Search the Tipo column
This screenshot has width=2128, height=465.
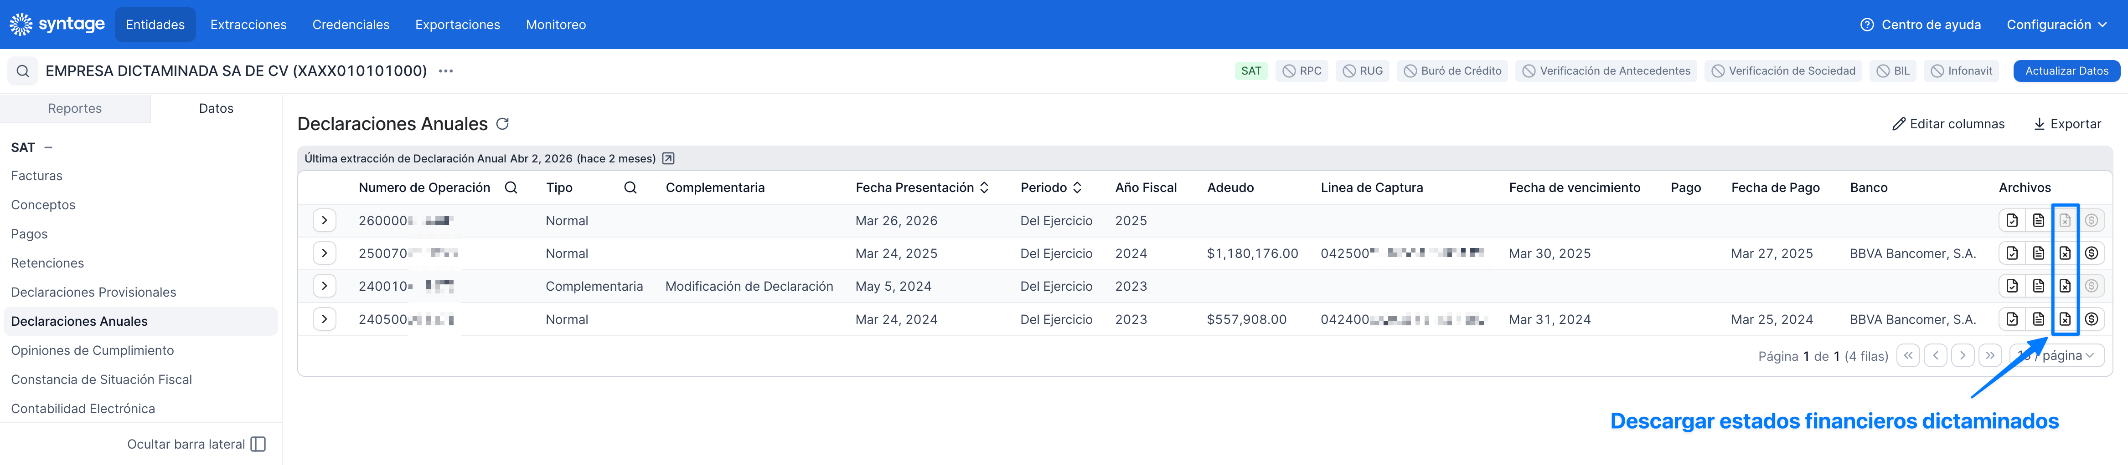(x=630, y=187)
